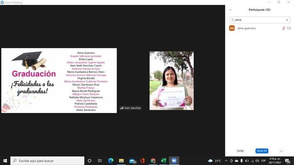This screenshot has width=294, height=165.
Task: Switch to Zoom icon in taskbar
Action: click(x=174, y=161)
